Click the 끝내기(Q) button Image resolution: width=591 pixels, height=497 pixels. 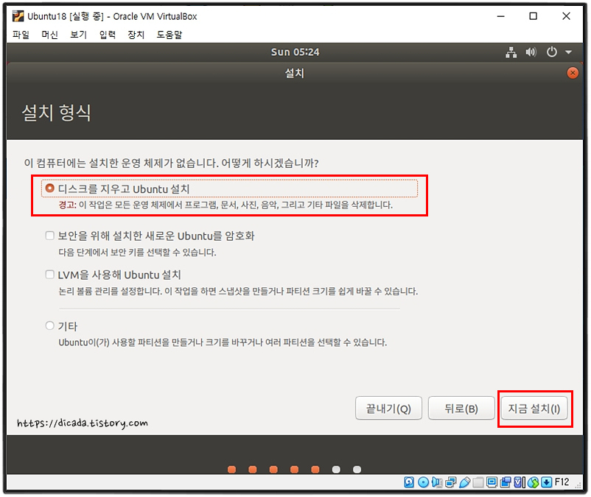[388, 408]
